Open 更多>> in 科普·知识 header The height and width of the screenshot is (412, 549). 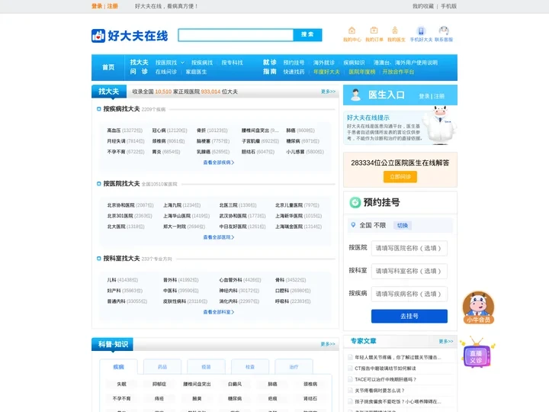click(x=328, y=344)
